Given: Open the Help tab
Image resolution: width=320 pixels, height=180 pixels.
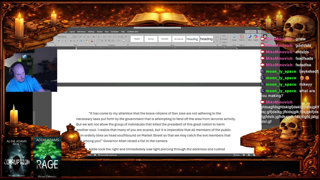Looking at the screenshot, I should coord(123,32).
